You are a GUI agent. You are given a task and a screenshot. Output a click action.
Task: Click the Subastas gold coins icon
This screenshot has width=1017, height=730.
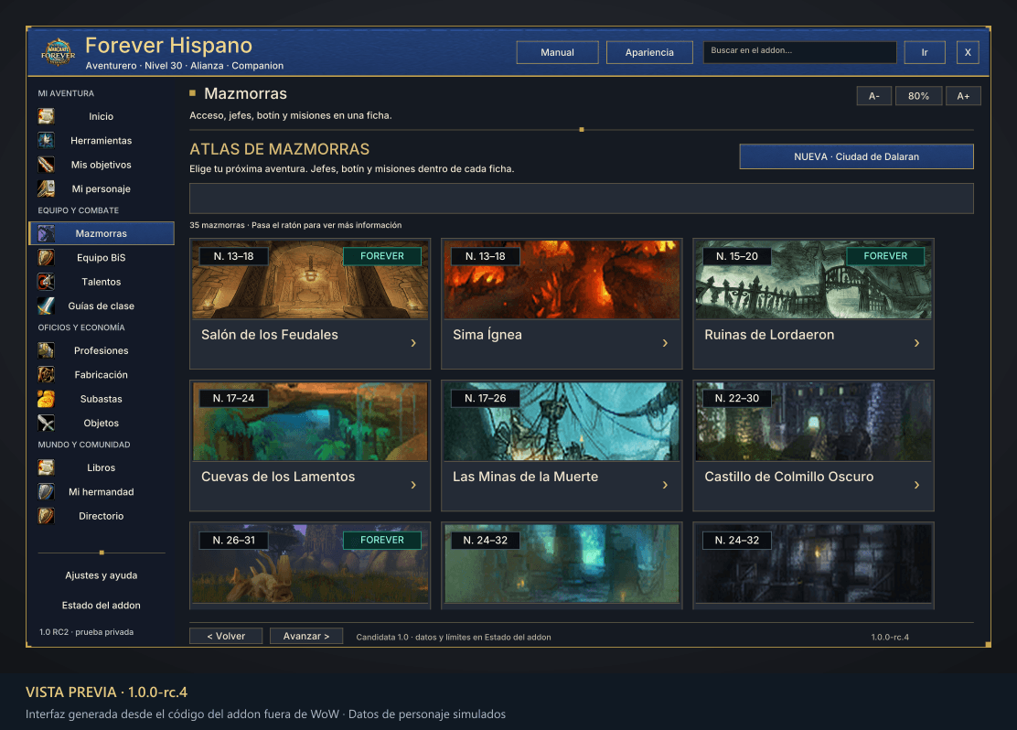[x=46, y=399]
